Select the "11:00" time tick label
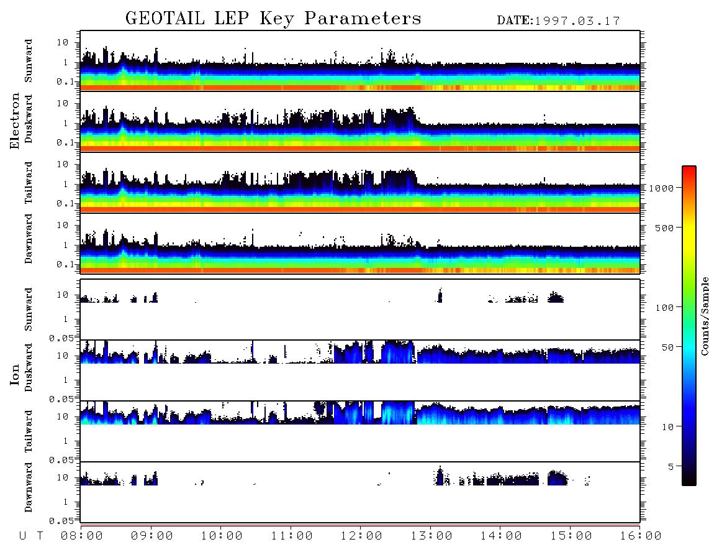The image size is (709, 547). pyautogui.click(x=292, y=536)
